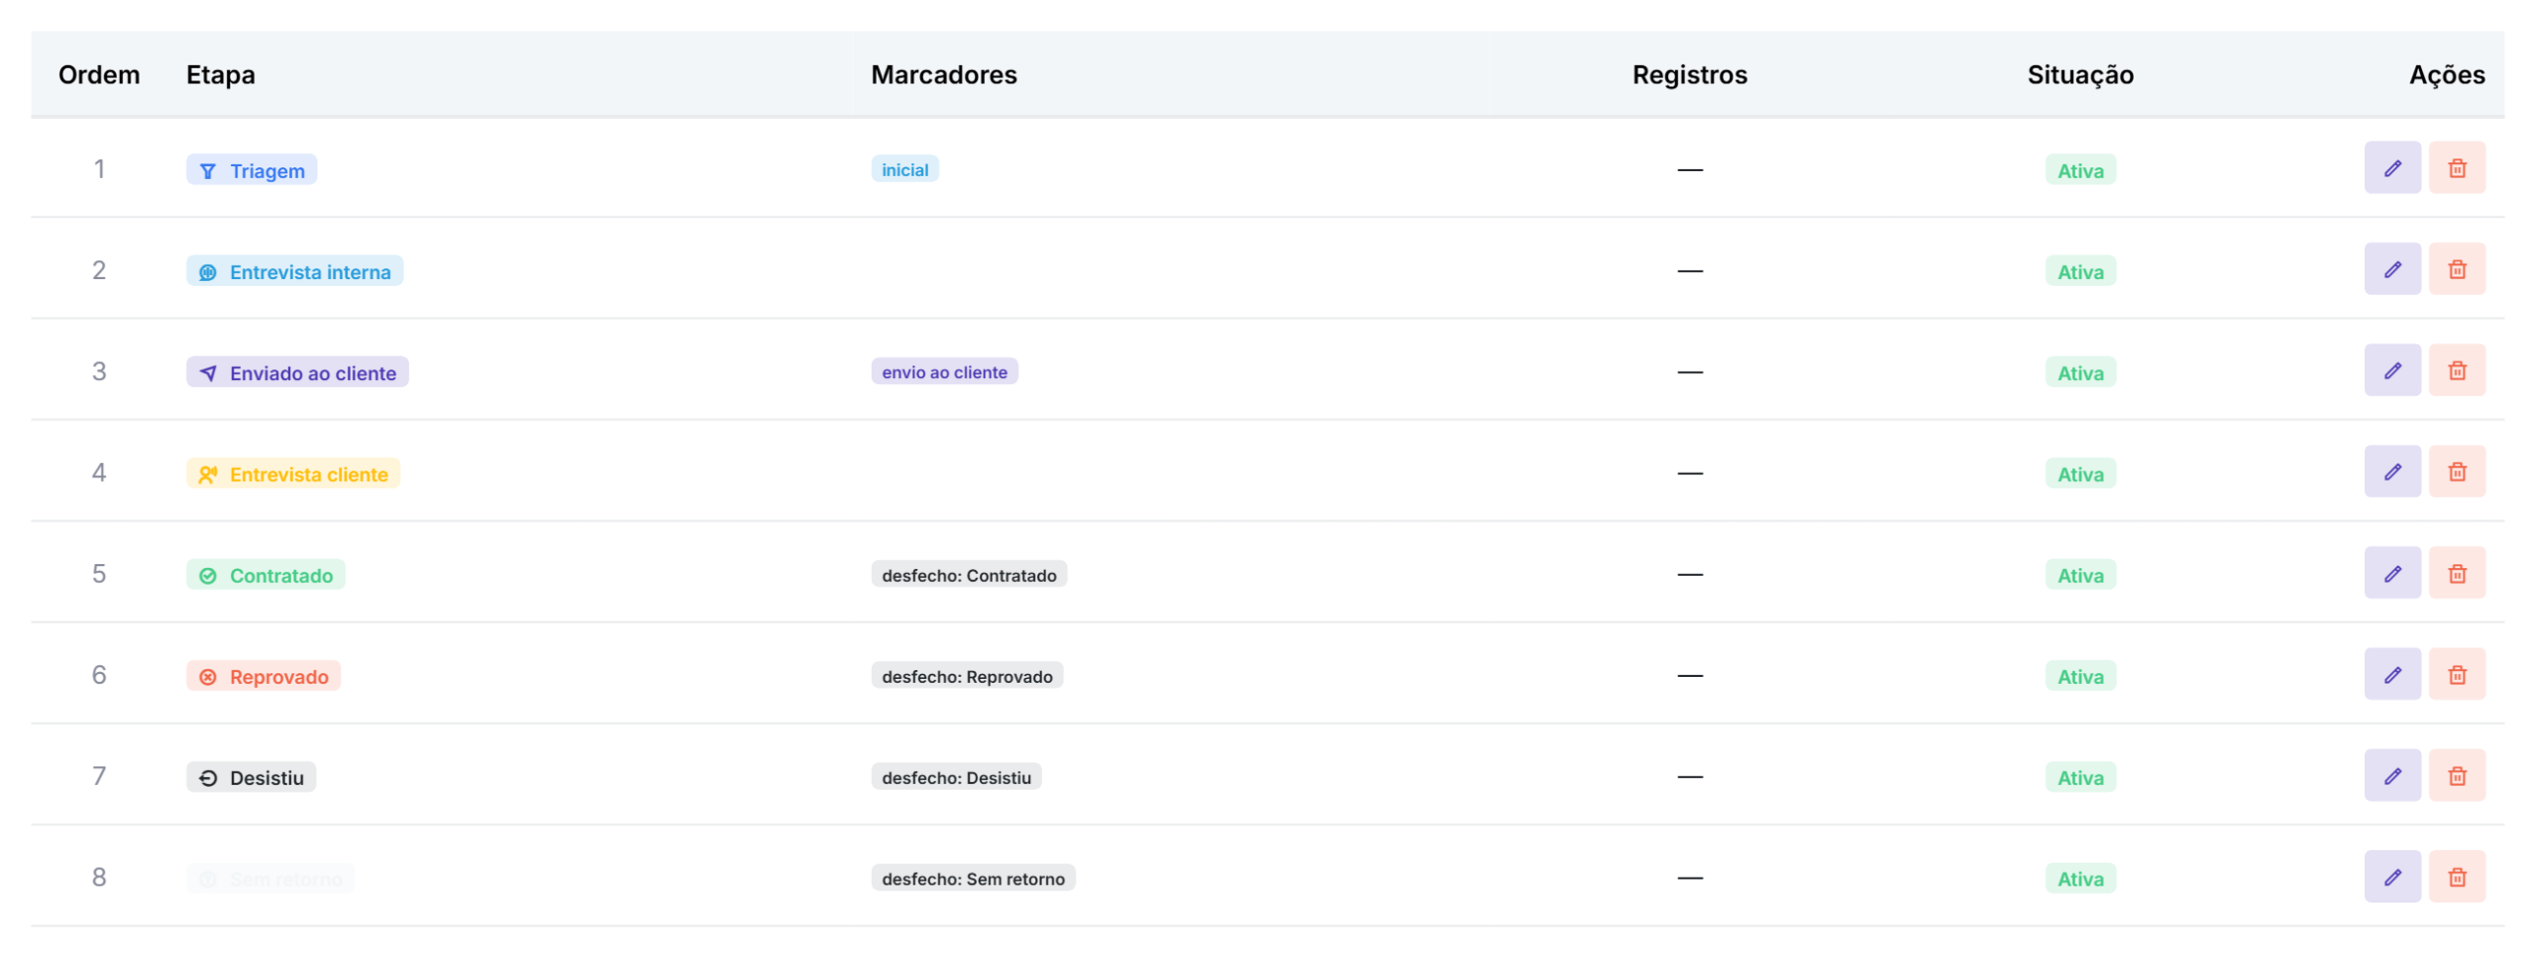Click the 'desfecho: Contratado' marker

[969, 575]
